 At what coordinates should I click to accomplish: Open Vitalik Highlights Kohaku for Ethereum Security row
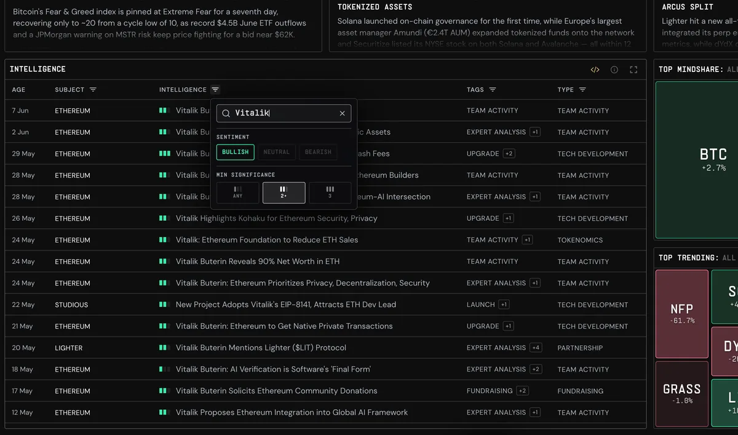click(x=325, y=218)
